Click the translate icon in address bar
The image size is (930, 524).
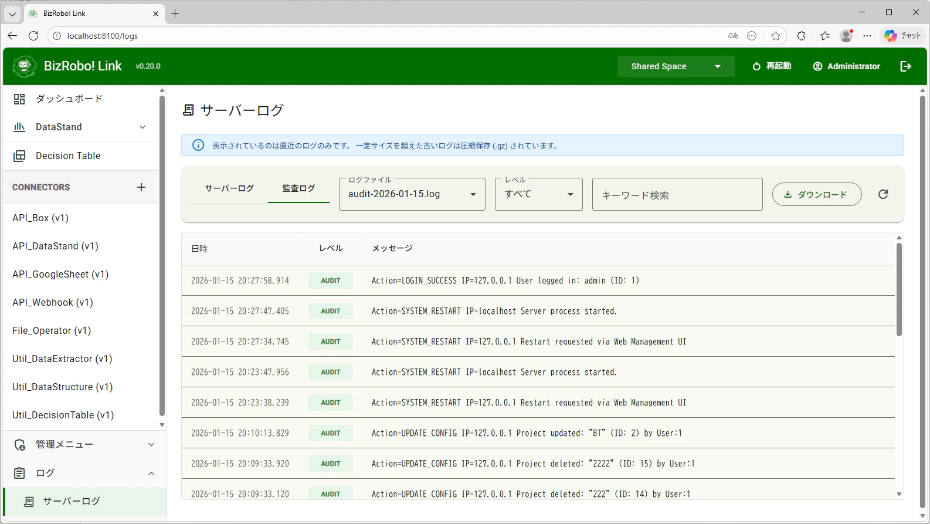pyautogui.click(x=733, y=36)
